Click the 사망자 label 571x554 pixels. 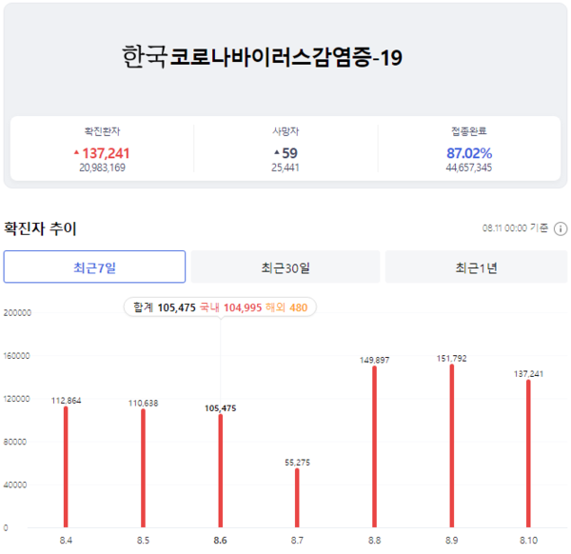coord(285,131)
